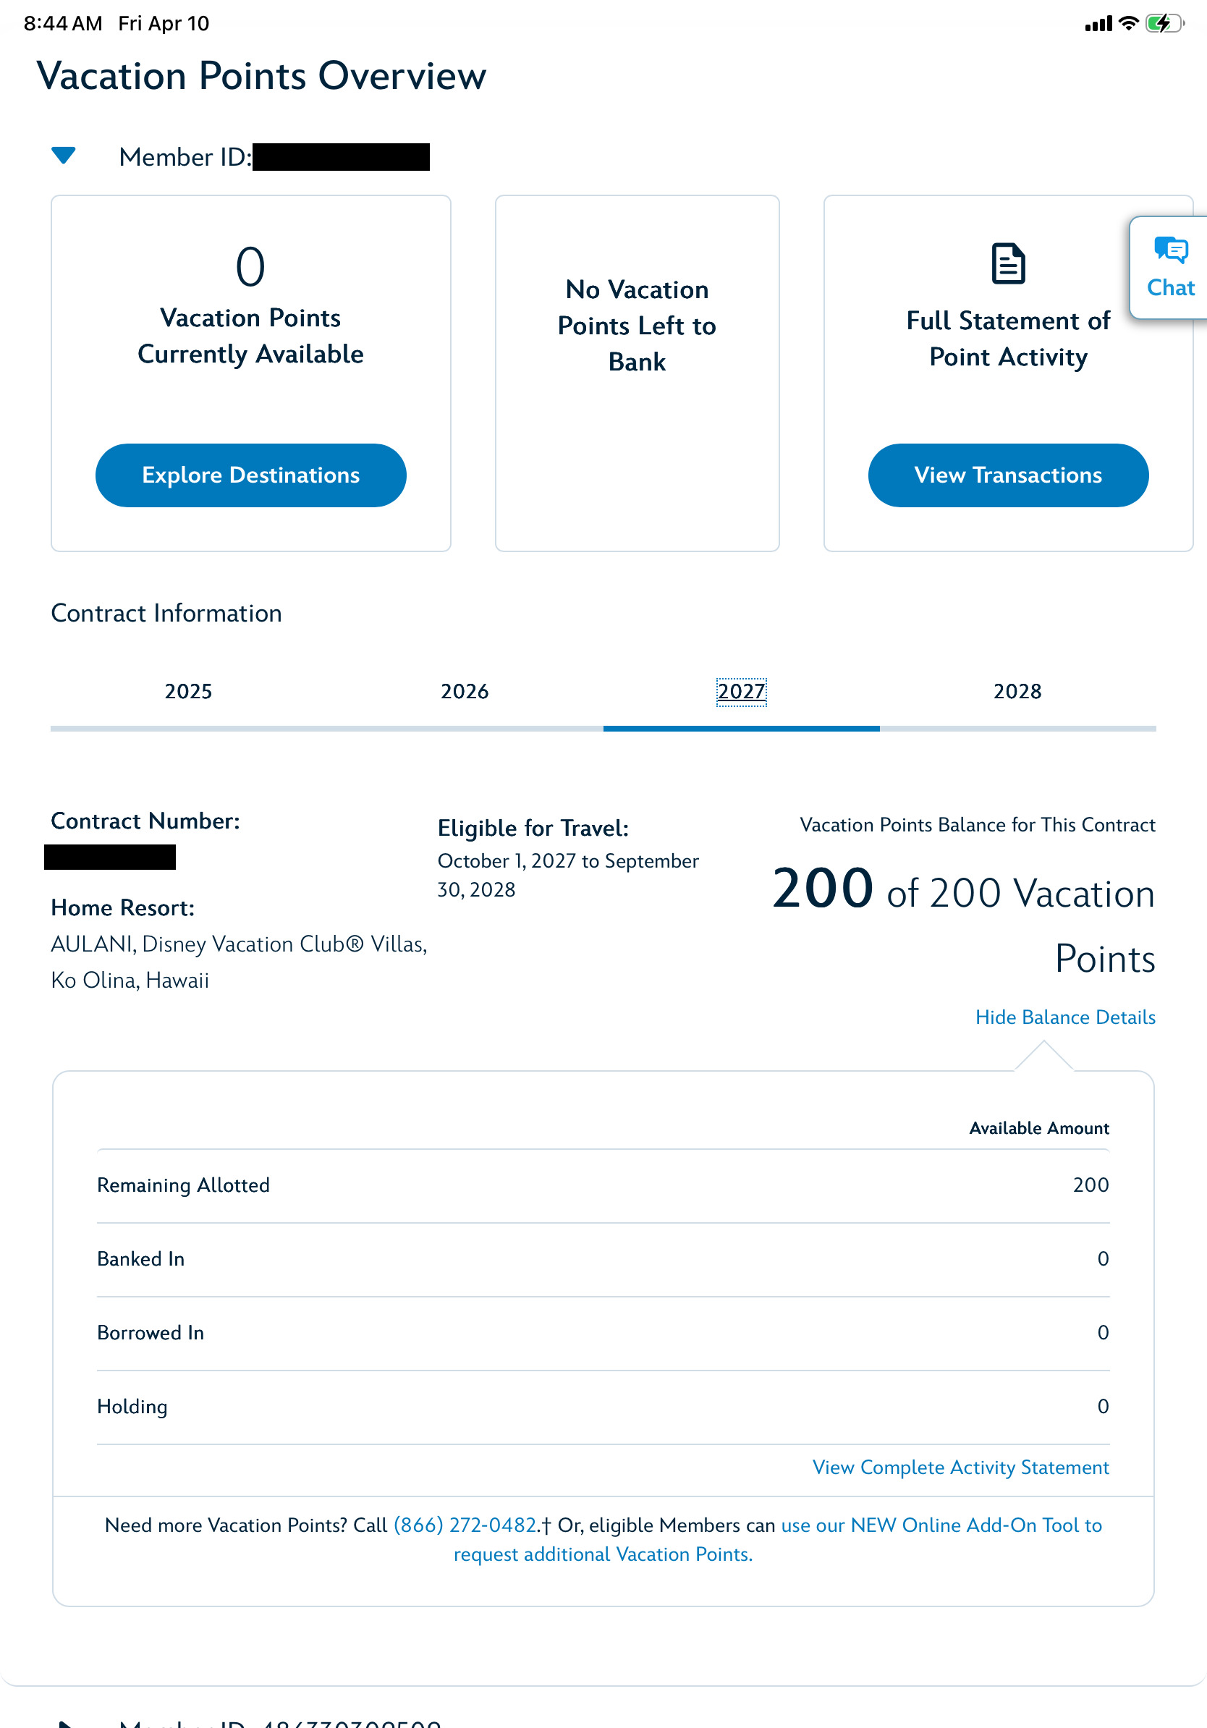
Task: Open the NEW Online Add-On Tool link
Action: click(941, 1525)
